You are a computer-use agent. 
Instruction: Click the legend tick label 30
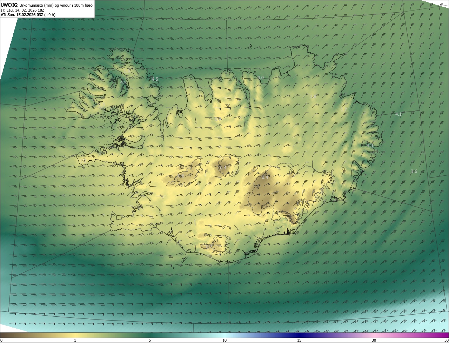click(374, 340)
